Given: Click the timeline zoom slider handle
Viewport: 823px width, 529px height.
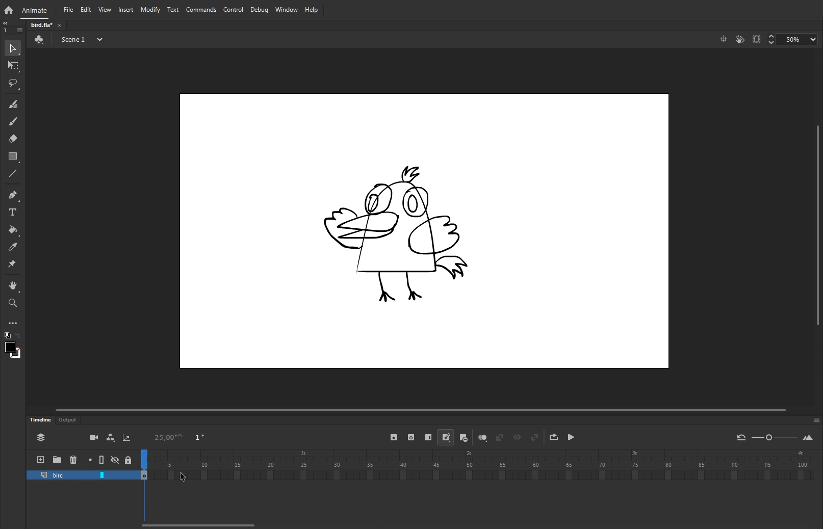Looking at the screenshot, I should pos(769,437).
